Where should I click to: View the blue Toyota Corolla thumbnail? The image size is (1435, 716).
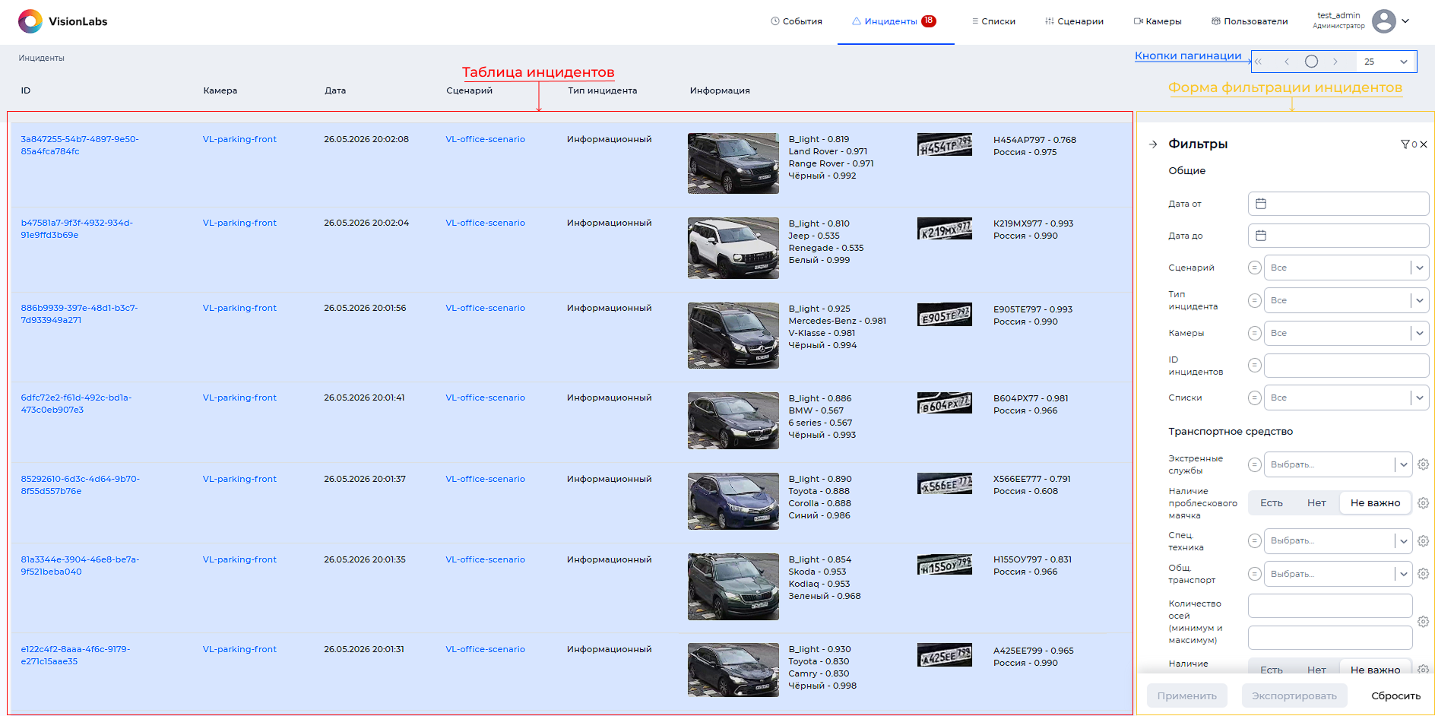(733, 502)
